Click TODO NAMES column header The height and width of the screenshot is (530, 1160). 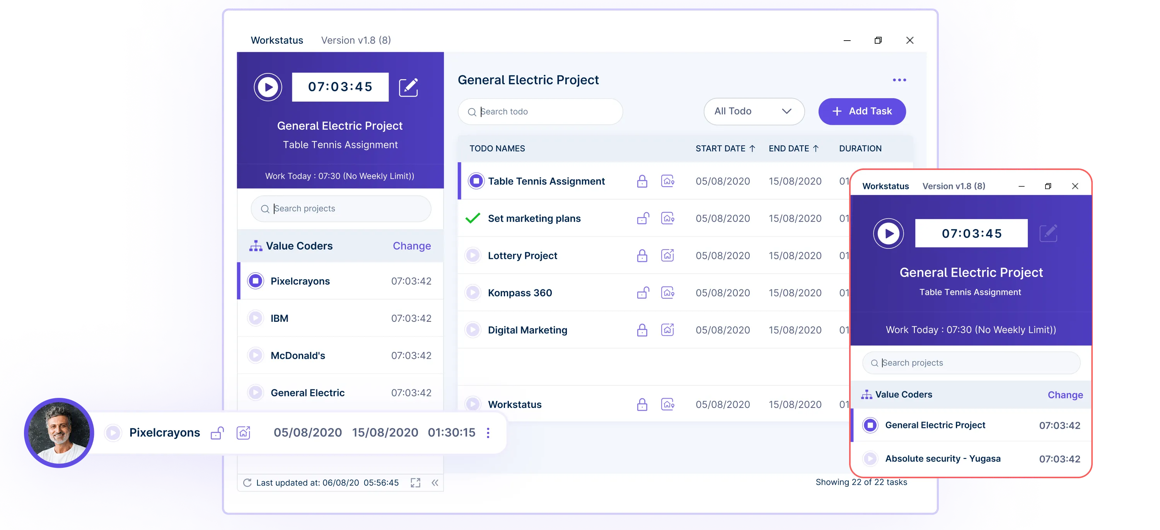[x=497, y=148]
